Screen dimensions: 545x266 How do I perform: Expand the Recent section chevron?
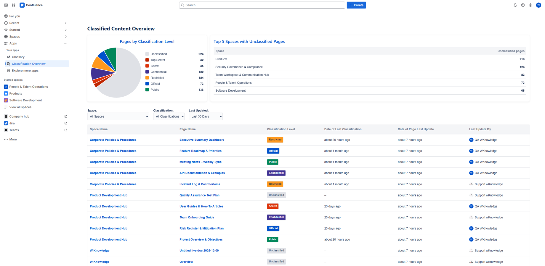click(66, 23)
